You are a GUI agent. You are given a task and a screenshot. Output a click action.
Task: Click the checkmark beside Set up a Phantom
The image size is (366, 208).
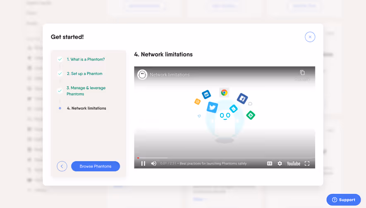(x=60, y=74)
